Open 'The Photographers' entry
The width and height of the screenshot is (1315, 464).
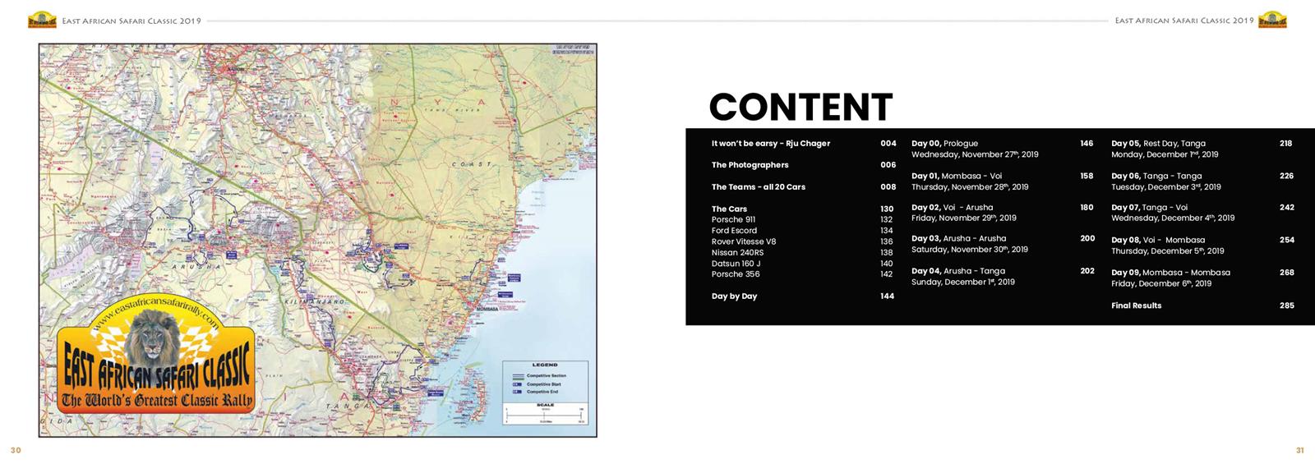pos(750,165)
